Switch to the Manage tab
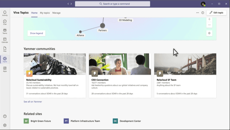Viewport: 230px width, 130px height. click(x=56, y=13)
